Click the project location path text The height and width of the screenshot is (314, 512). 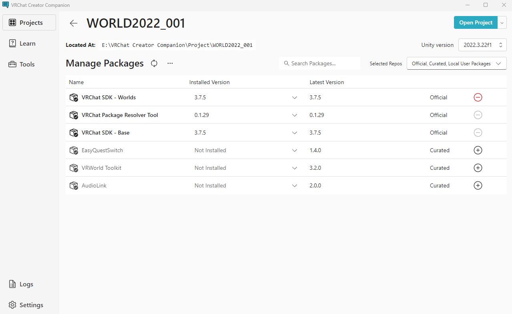tap(177, 45)
